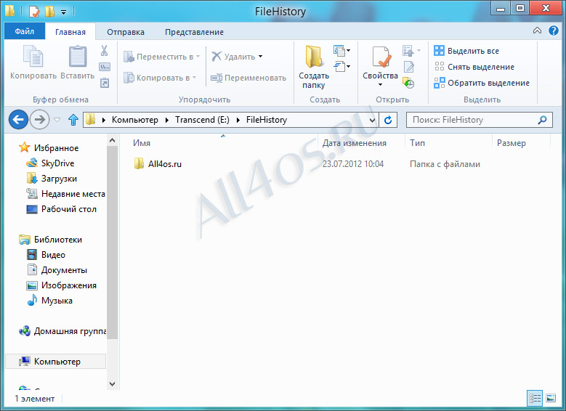Click the Back navigation arrow
The image size is (566, 411).
(18, 119)
